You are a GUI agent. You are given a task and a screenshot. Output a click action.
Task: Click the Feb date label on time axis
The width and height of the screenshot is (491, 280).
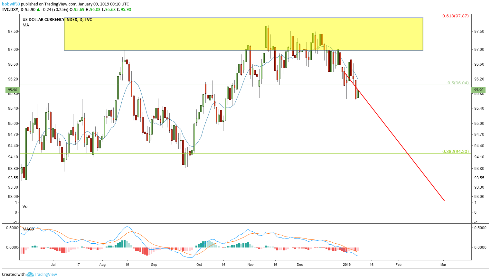[x=399, y=265]
